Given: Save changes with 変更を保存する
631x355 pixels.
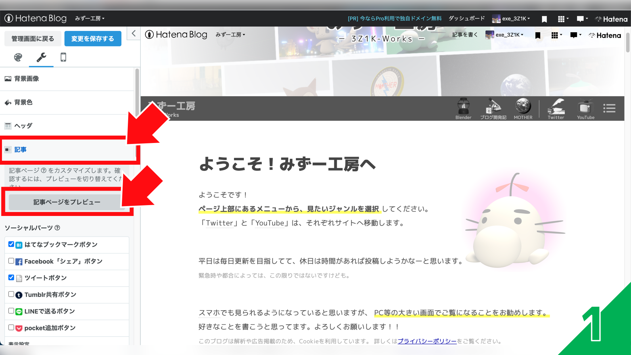Looking at the screenshot, I should [93, 39].
